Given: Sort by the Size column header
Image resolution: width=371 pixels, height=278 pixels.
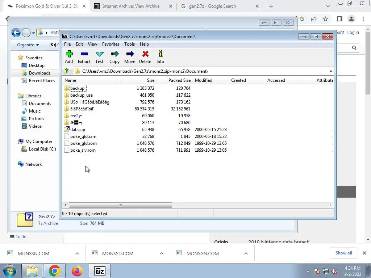Looking at the screenshot, I should 138,80.
